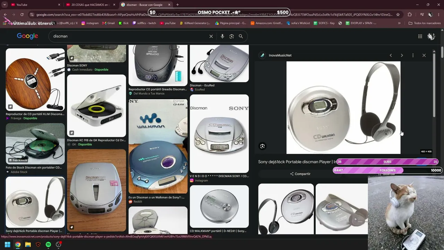
Task: Open the InovaMusicNet source link
Action: [x=280, y=56]
